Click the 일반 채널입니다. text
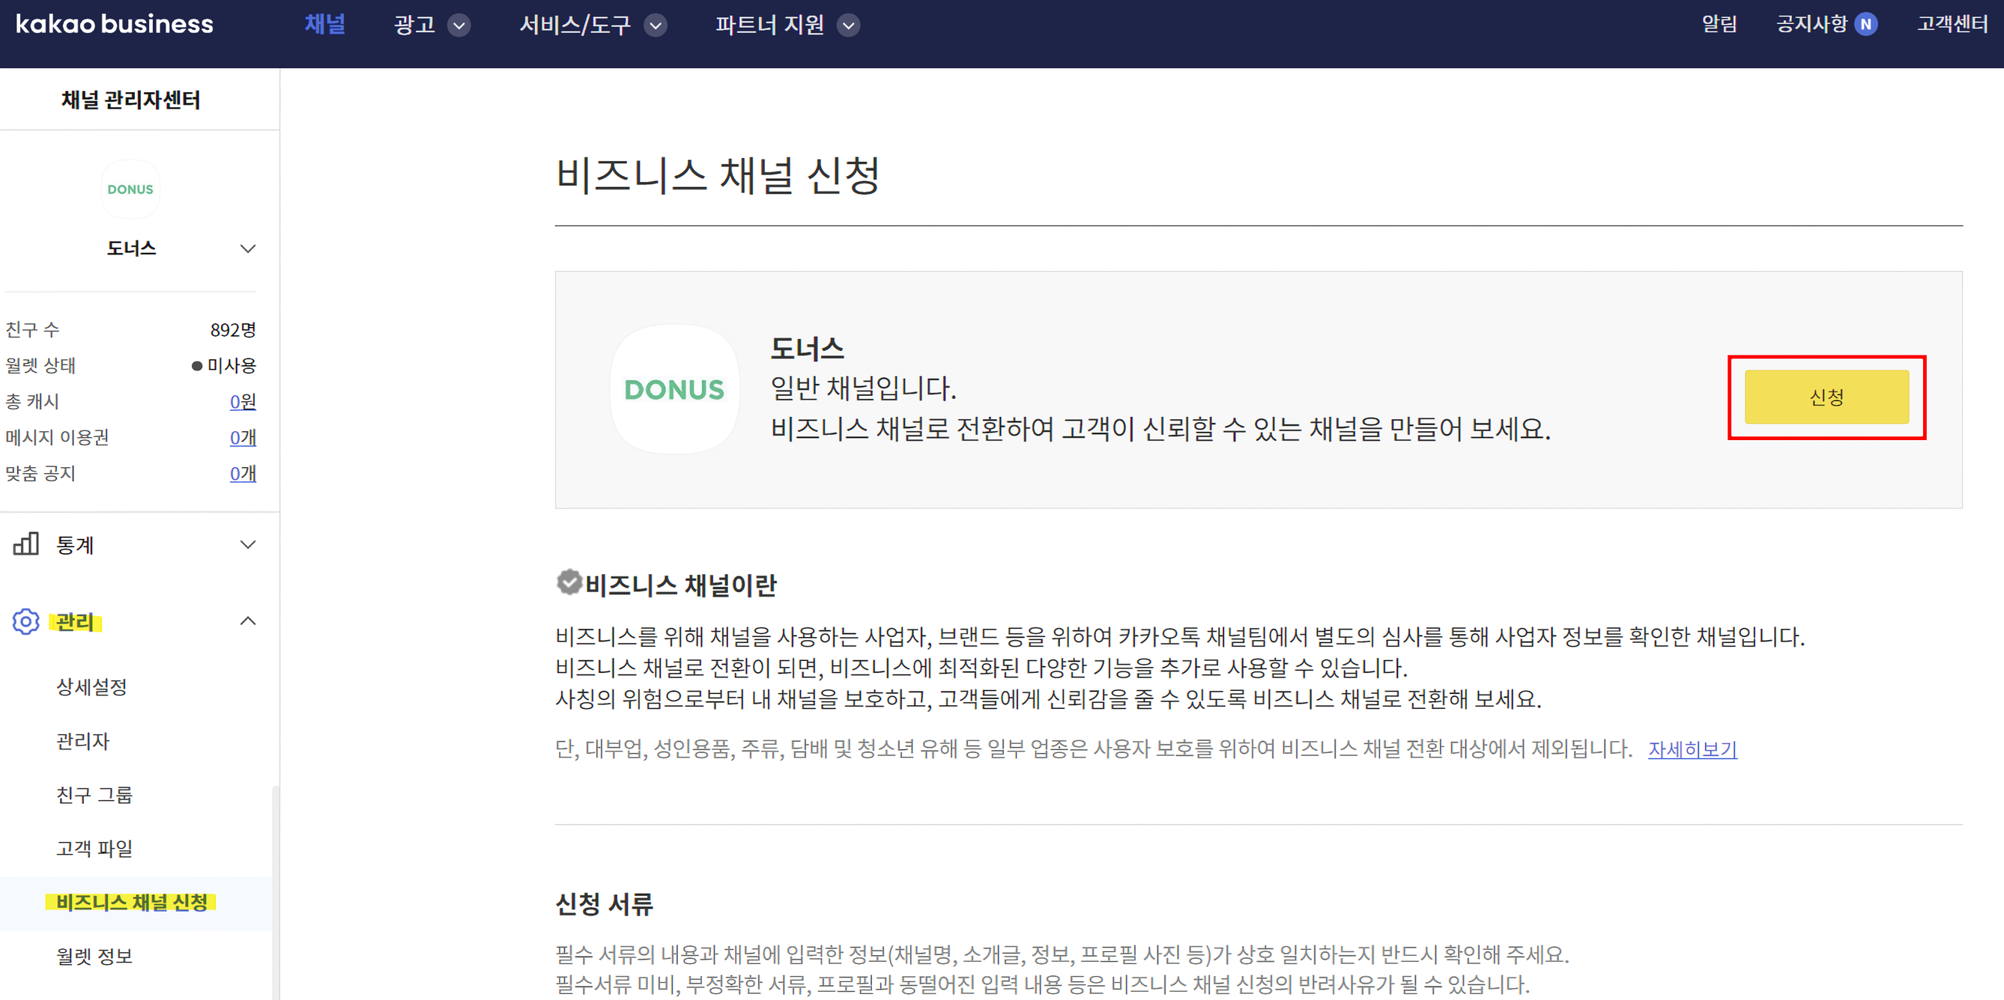 point(863,388)
